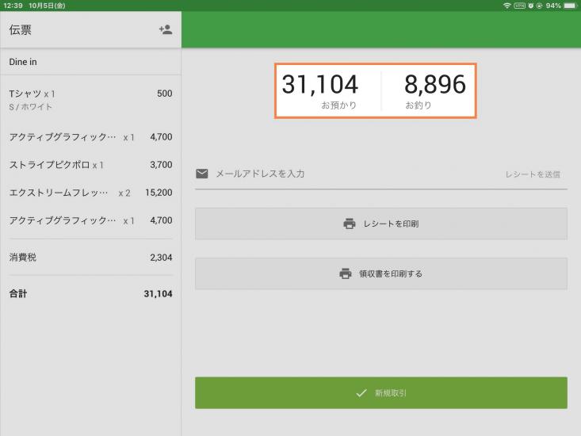Select the ストライプピクポロ x 1 row
The width and height of the screenshot is (581, 436).
click(x=90, y=165)
